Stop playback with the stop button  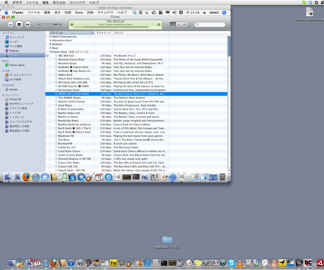point(19,24)
